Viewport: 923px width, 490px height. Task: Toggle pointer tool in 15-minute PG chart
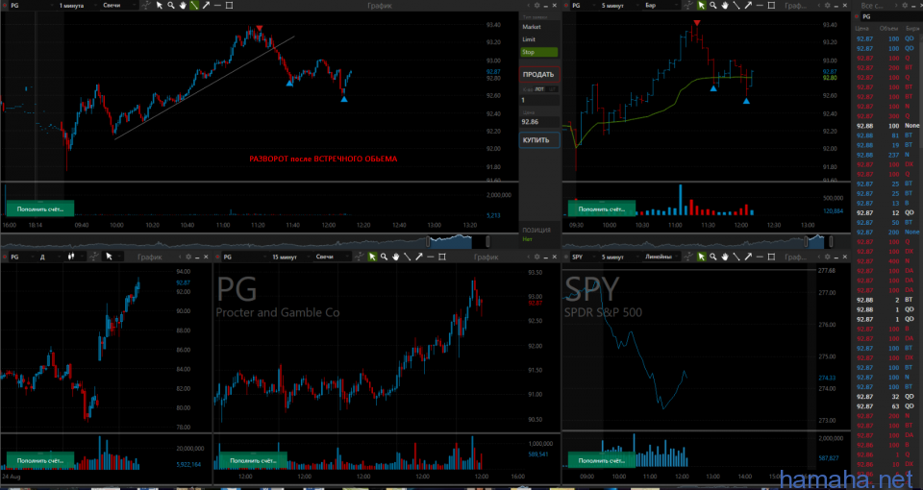coord(373,257)
